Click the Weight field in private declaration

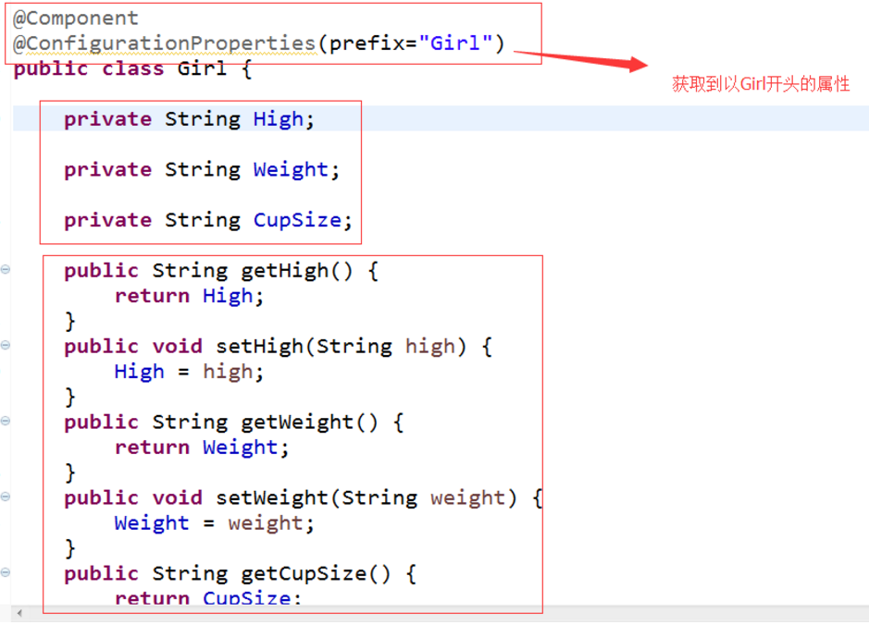pyautogui.click(x=291, y=170)
